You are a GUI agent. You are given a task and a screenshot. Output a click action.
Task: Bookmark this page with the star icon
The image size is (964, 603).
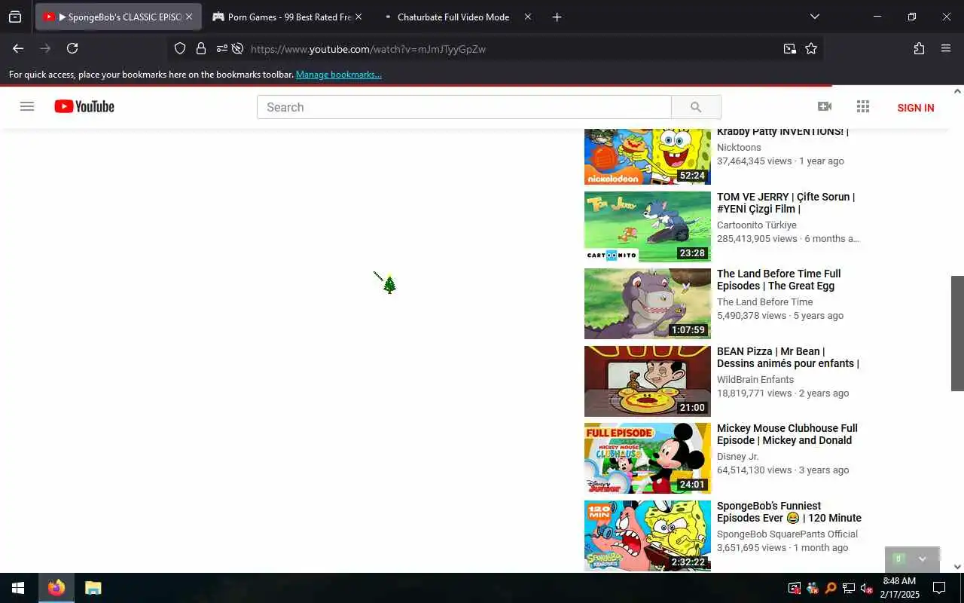click(x=811, y=48)
